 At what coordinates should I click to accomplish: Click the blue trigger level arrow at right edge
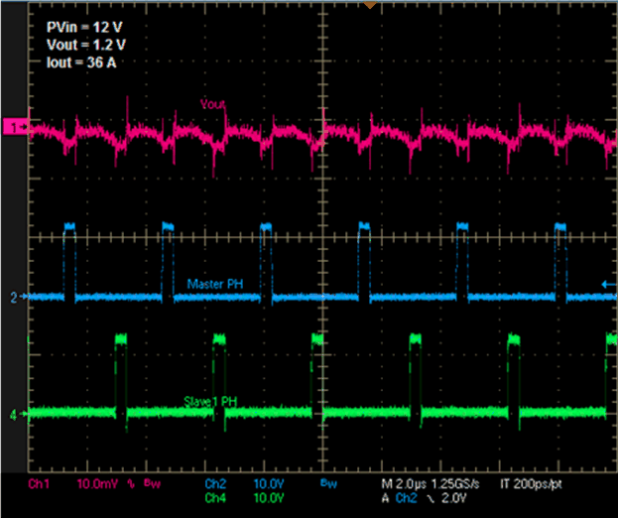coord(608,284)
